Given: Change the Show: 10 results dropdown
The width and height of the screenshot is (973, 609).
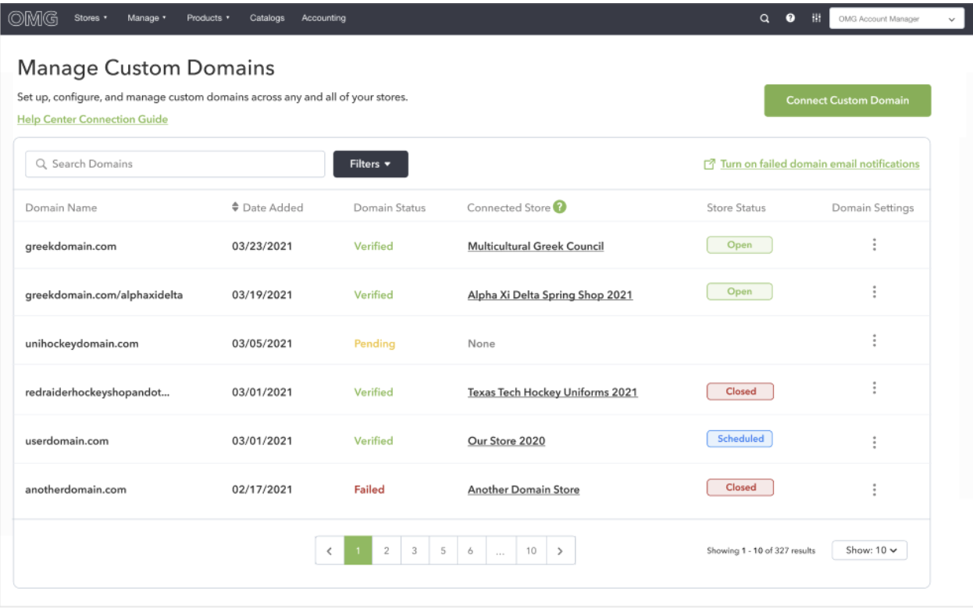Looking at the screenshot, I should click(870, 550).
